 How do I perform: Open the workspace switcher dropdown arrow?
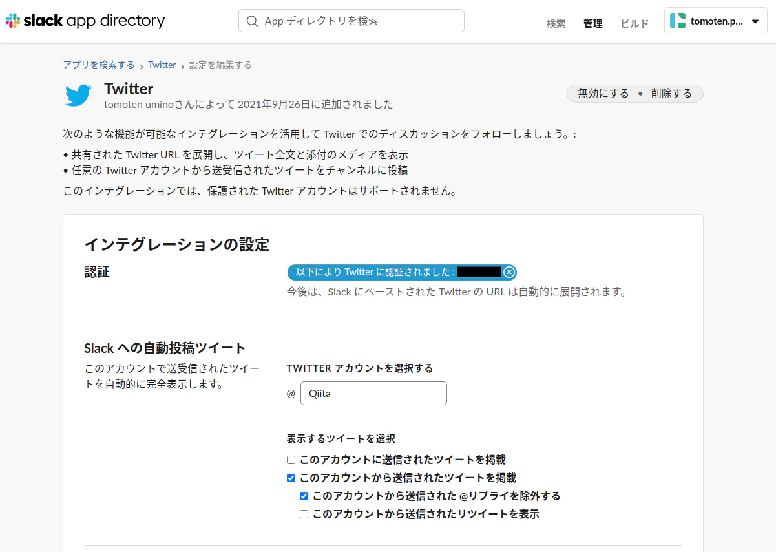pyautogui.click(x=757, y=20)
